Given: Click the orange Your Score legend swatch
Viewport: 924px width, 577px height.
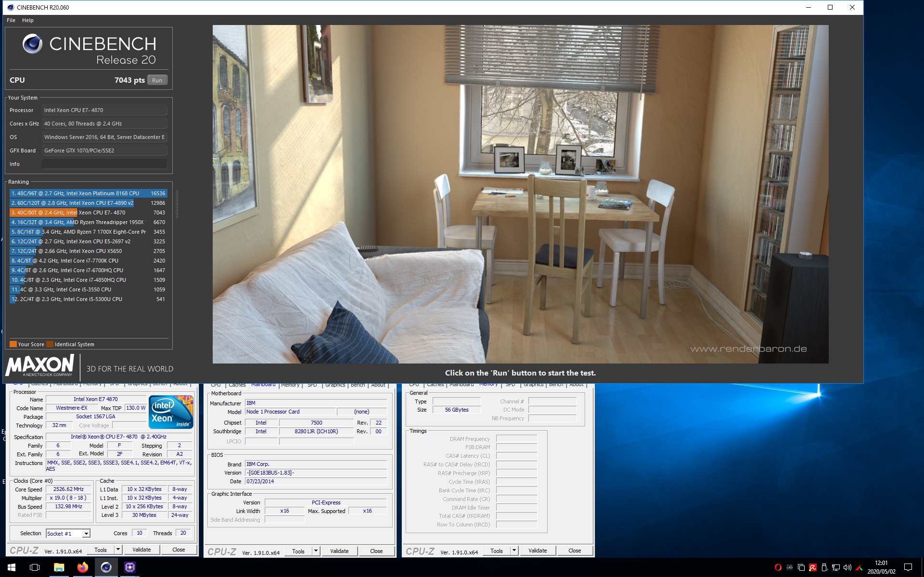Looking at the screenshot, I should click(x=13, y=344).
